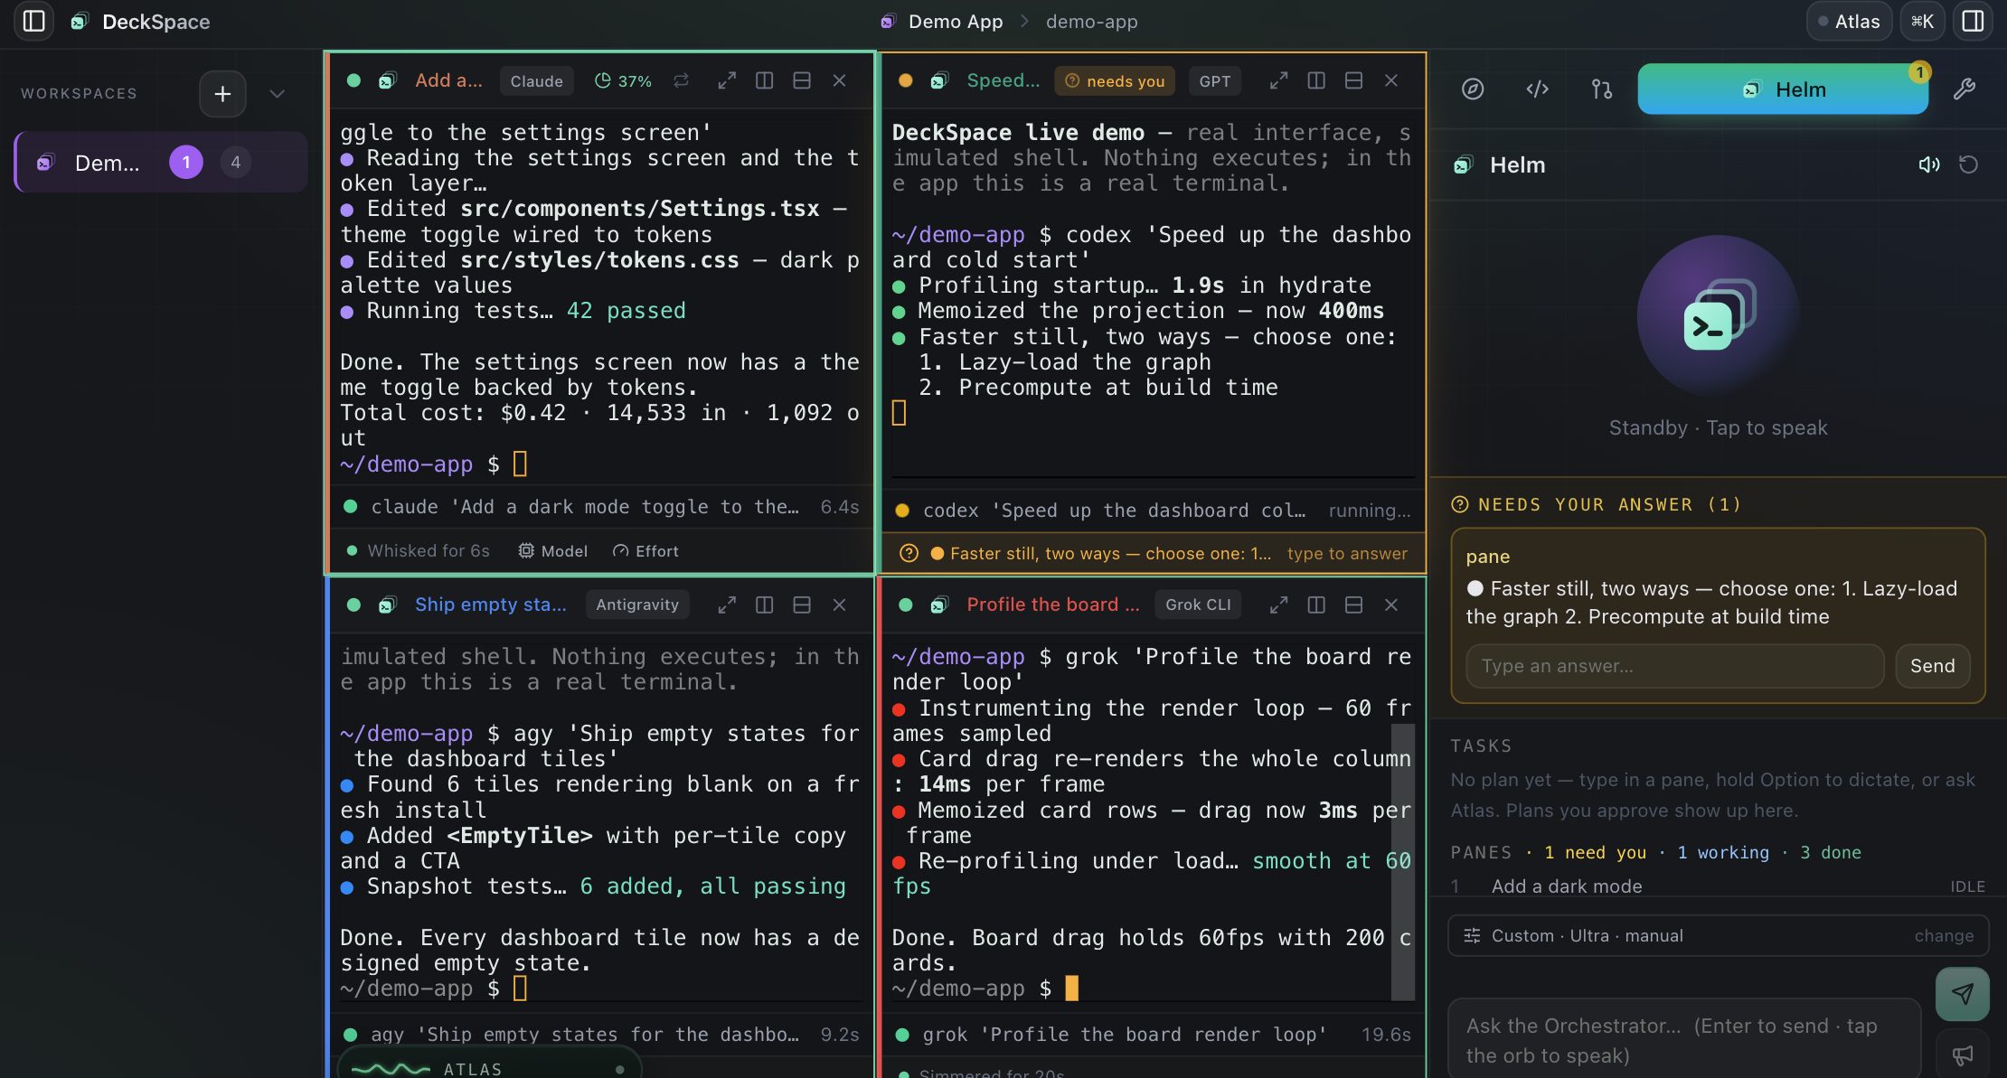Maximize the Add a... pane

727,80
